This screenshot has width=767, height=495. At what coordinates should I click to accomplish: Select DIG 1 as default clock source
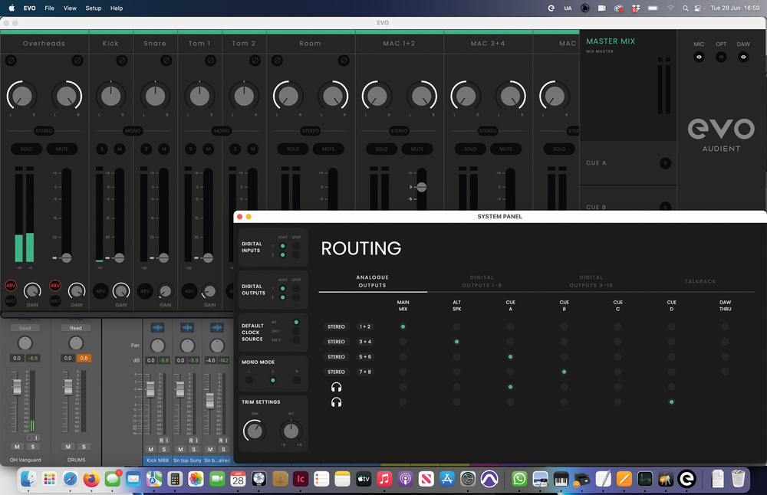[x=296, y=331]
